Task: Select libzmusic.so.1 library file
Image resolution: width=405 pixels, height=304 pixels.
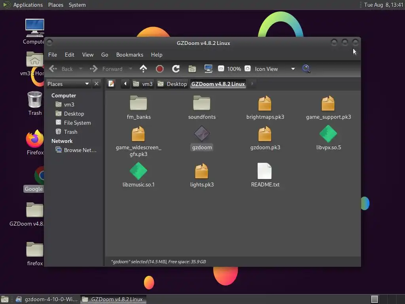Action: (x=139, y=175)
